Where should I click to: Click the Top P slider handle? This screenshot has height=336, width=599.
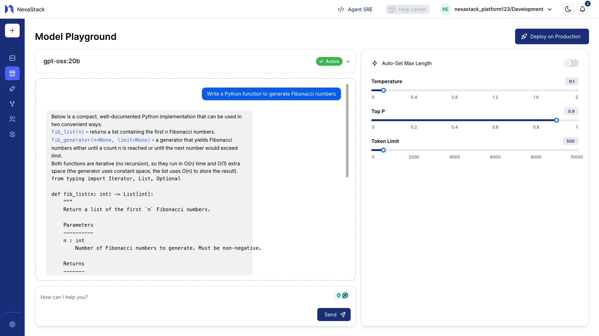(x=556, y=120)
